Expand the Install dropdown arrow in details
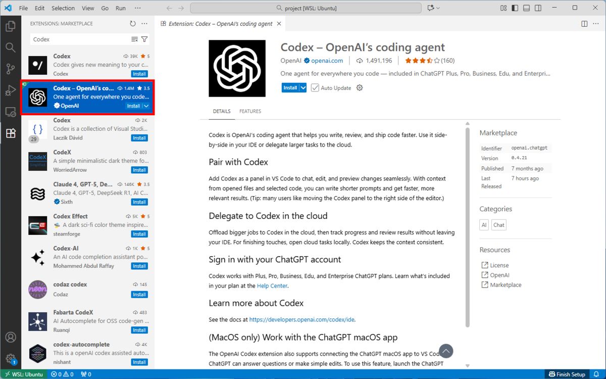This screenshot has height=379, width=606. [303, 88]
